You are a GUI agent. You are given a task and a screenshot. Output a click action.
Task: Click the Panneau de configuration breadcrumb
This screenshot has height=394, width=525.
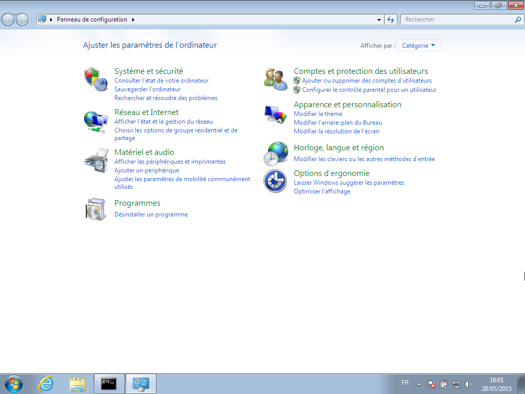92,19
